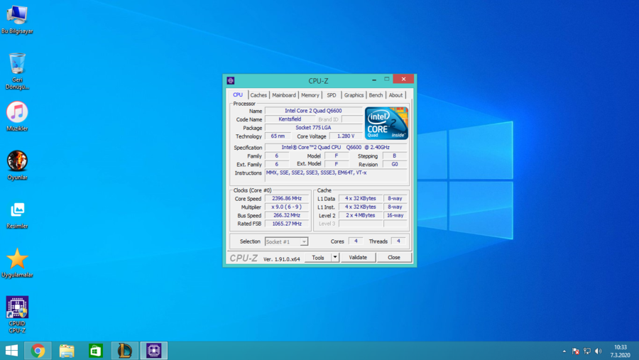Click the Revision G0 value
The width and height of the screenshot is (639, 360).
pos(395,164)
